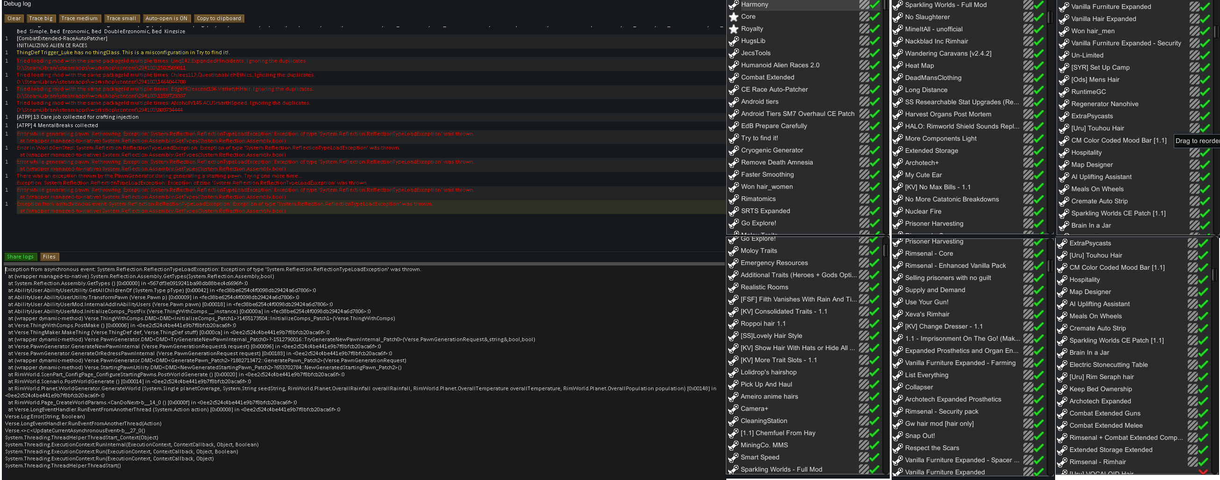Click the Steam icon beside DeadMansClothing
The height and width of the screenshot is (480, 1220).
click(897, 78)
